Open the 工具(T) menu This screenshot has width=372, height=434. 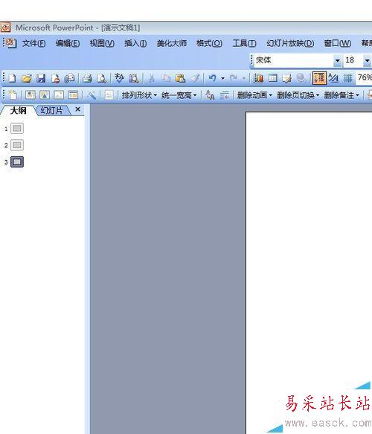click(x=244, y=43)
